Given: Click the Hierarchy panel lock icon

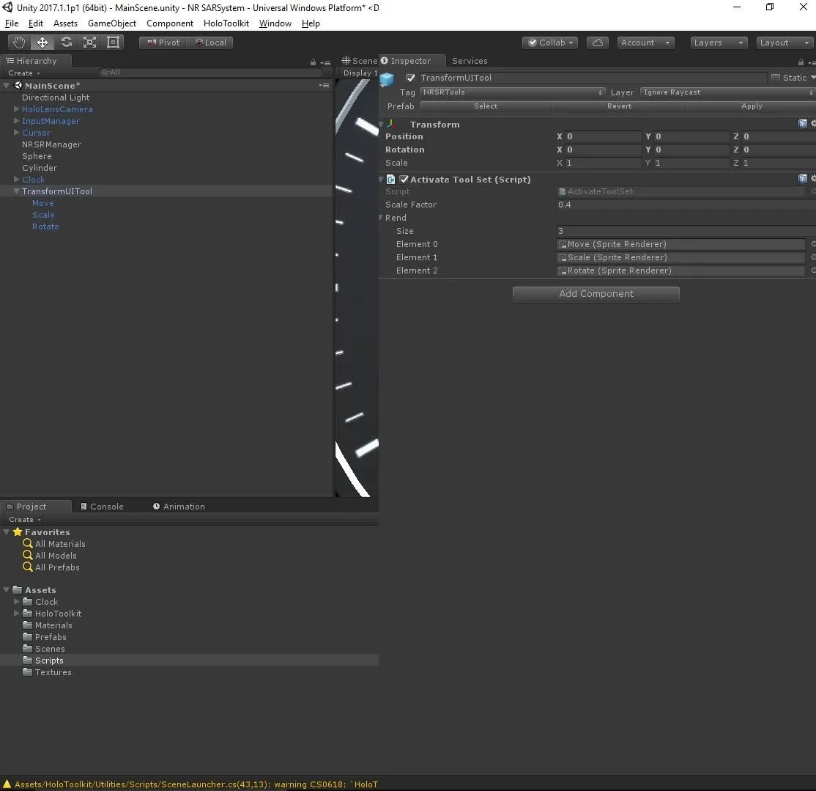Looking at the screenshot, I should [x=313, y=62].
